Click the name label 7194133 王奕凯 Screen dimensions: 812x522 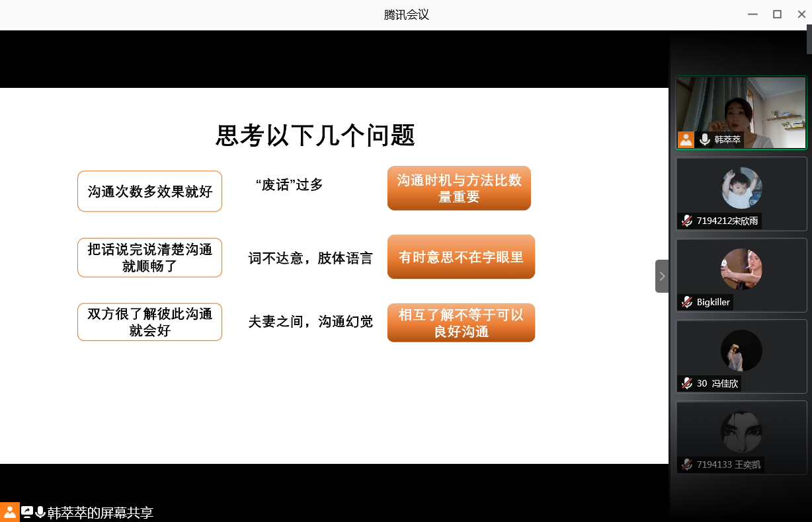click(729, 465)
